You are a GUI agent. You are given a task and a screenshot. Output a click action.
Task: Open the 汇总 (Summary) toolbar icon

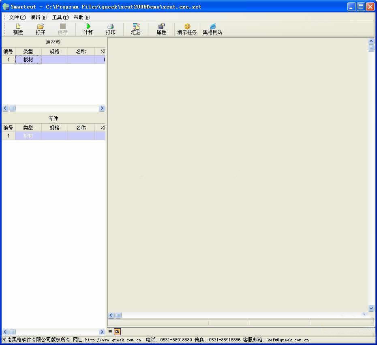(x=136, y=27)
